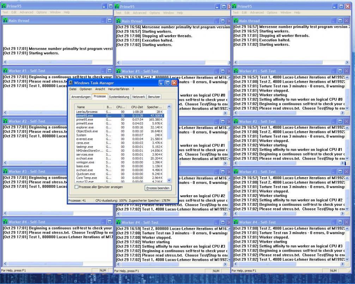Viewport: 355px width, 284px height.
Task: Select the Prozesse tab
Action: (x=100, y=97)
